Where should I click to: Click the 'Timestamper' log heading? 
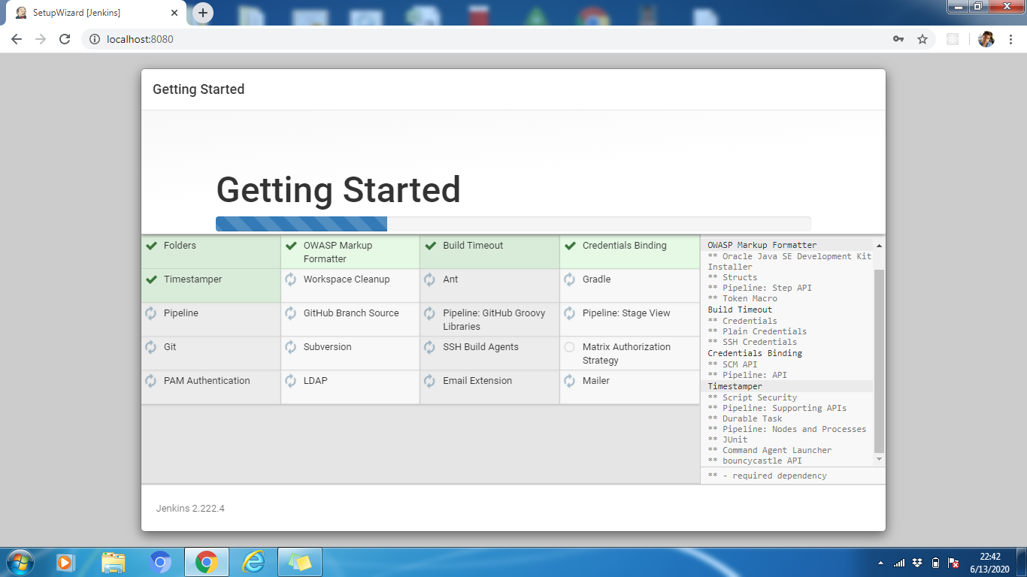pyautogui.click(x=735, y=386)
